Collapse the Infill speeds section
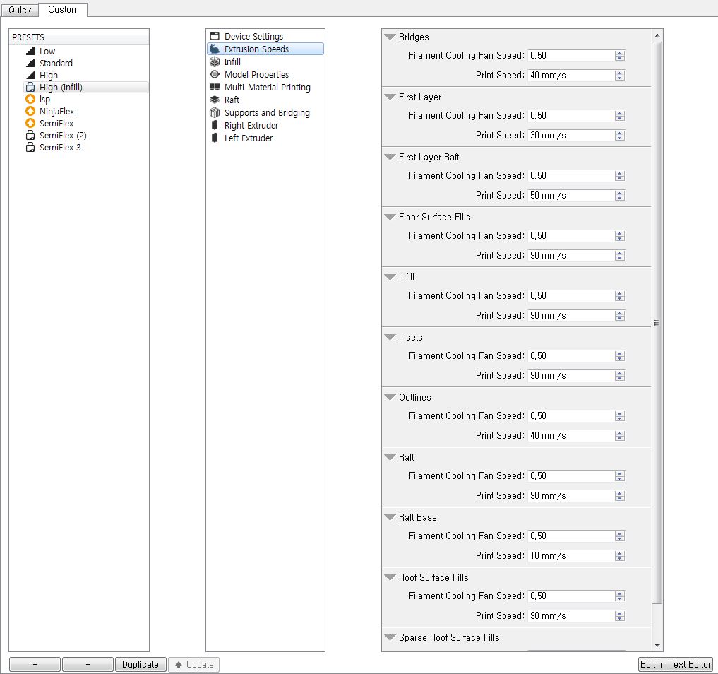The image size is (718, 674). [390, 277]
